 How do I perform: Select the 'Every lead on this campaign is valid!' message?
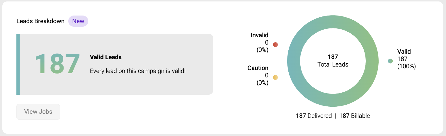point(138,71)
